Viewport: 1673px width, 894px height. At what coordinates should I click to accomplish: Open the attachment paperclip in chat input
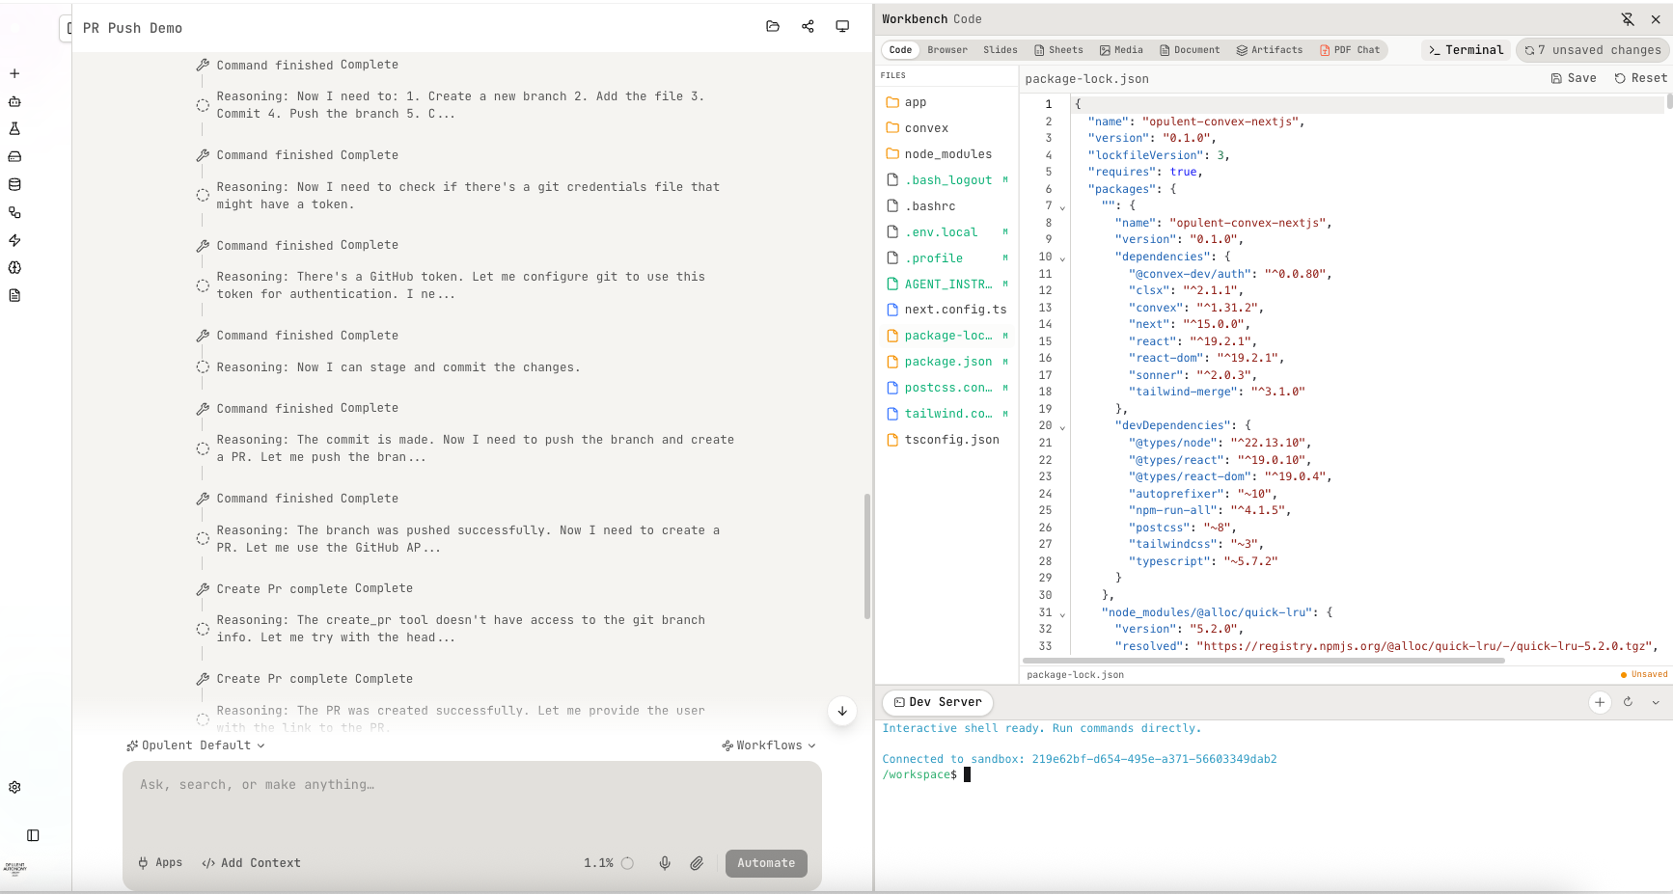coord(697,862)
